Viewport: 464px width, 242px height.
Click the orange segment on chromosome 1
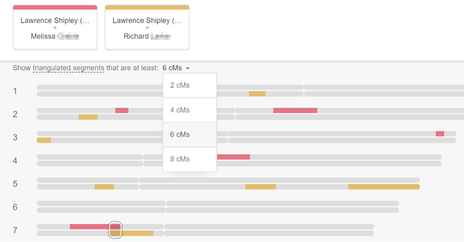[257, 94]
